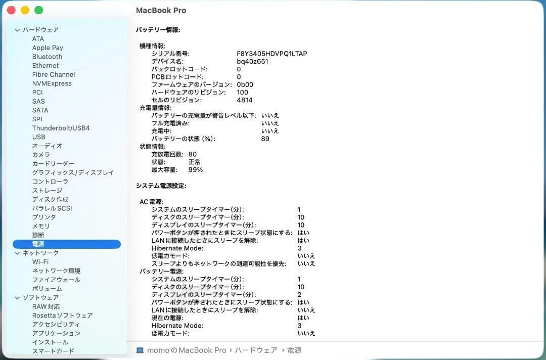Collapse the ネットワーク section
Screen dimensions: 546x360
[17, 253]
